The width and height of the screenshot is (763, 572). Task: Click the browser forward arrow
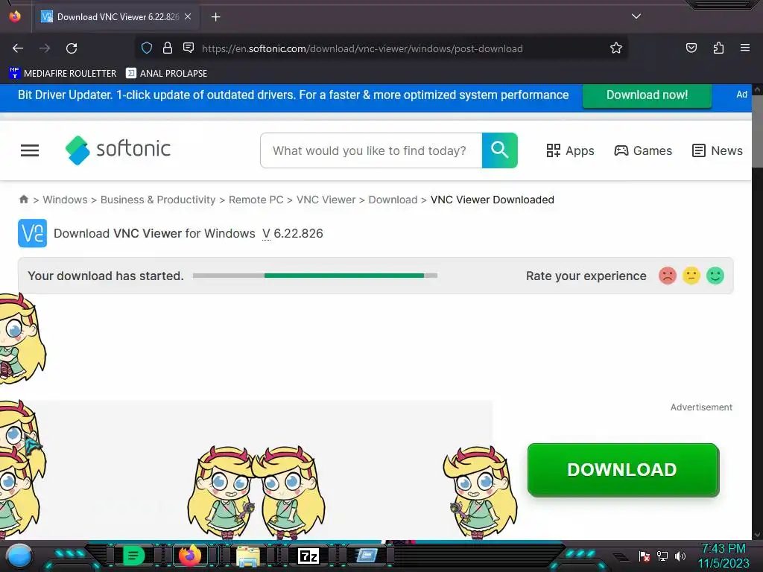coord(45,48)
